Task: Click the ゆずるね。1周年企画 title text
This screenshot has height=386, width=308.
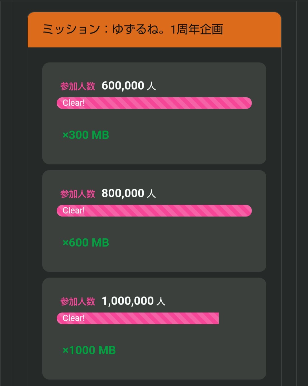Action: tap(168, 29)
